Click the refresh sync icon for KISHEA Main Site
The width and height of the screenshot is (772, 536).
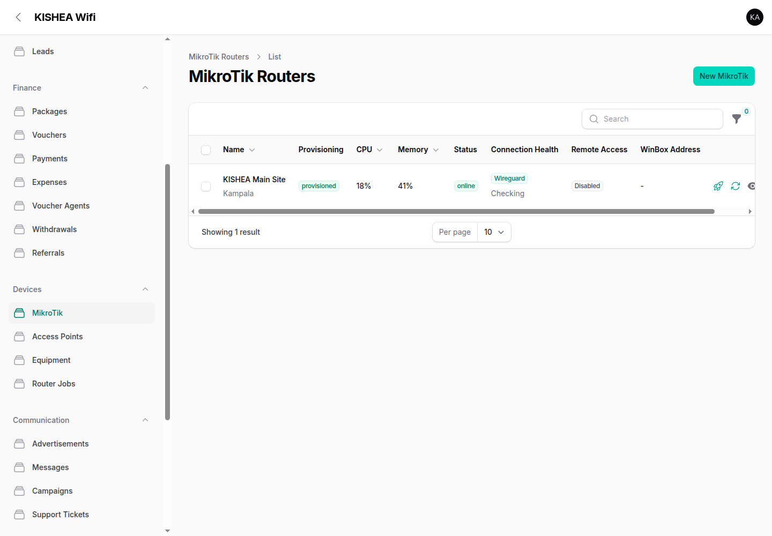pos(736,186)
